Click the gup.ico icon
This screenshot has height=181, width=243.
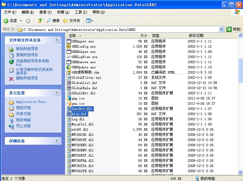(68, 98)
